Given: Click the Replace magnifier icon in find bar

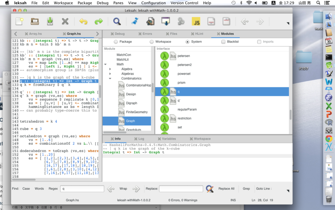Looking at the screenshot, I should pyautogui.click(x=210, y=189).
